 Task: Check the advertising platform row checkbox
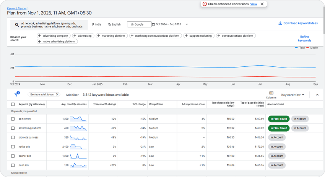[13, 128]
